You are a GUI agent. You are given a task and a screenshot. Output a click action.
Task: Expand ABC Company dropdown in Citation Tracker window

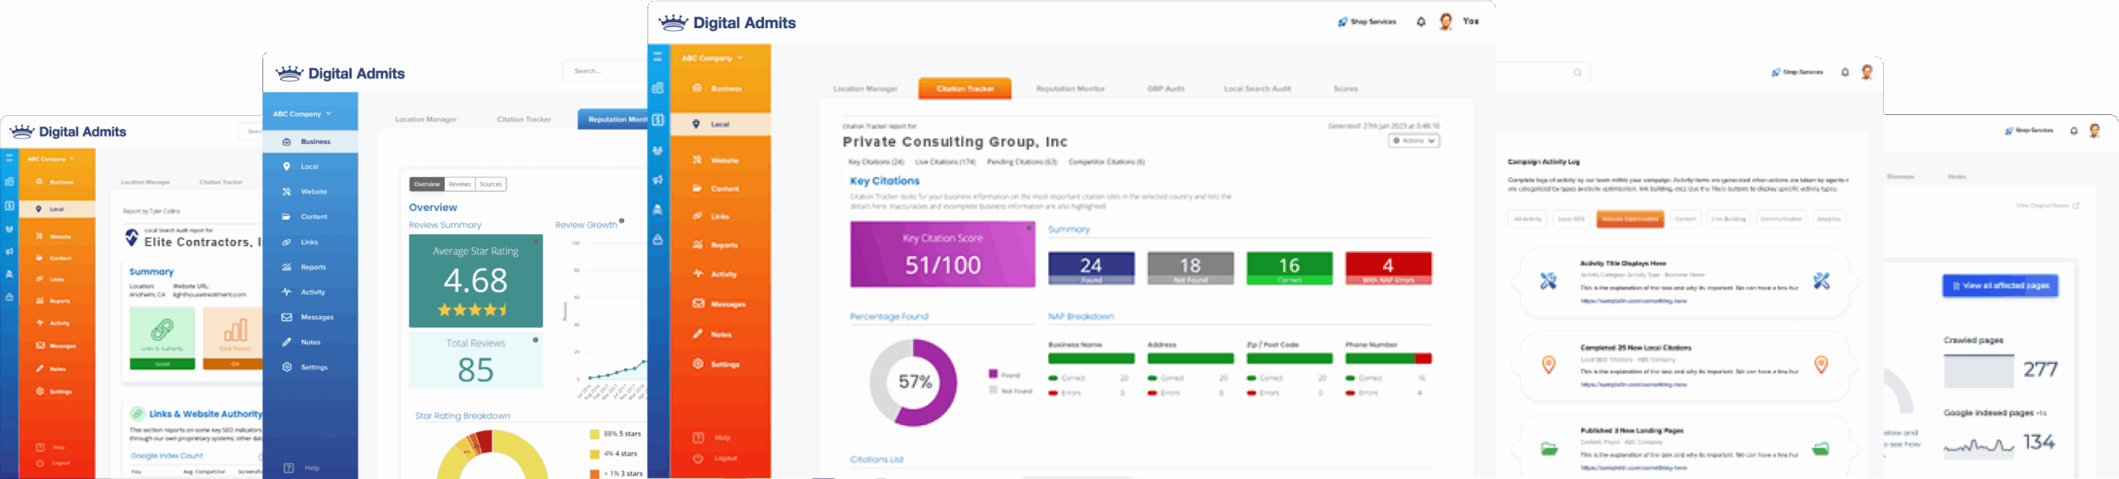[x=713, y=58]
